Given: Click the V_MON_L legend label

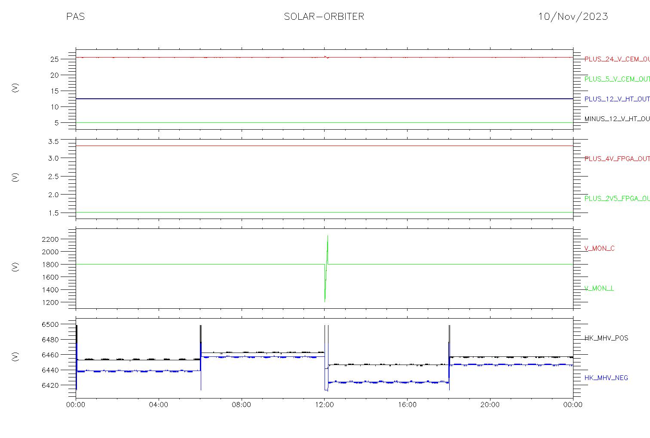Looking at the screenshot, I should pyautogui.click(x=599, y=288).
